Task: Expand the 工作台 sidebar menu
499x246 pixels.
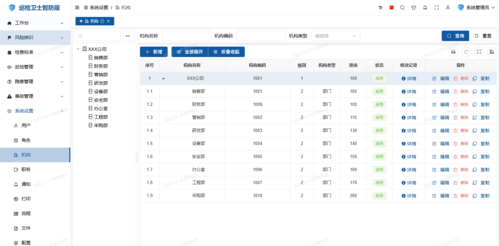Action: [35, 23]
